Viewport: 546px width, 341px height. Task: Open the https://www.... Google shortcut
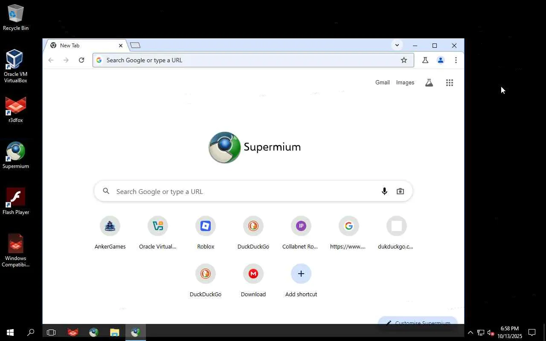pos(349,233)
